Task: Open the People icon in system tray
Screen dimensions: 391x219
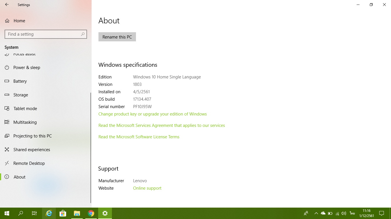Action: (306, 213)
